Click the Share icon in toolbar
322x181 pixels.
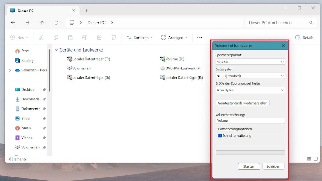(99, 38)
